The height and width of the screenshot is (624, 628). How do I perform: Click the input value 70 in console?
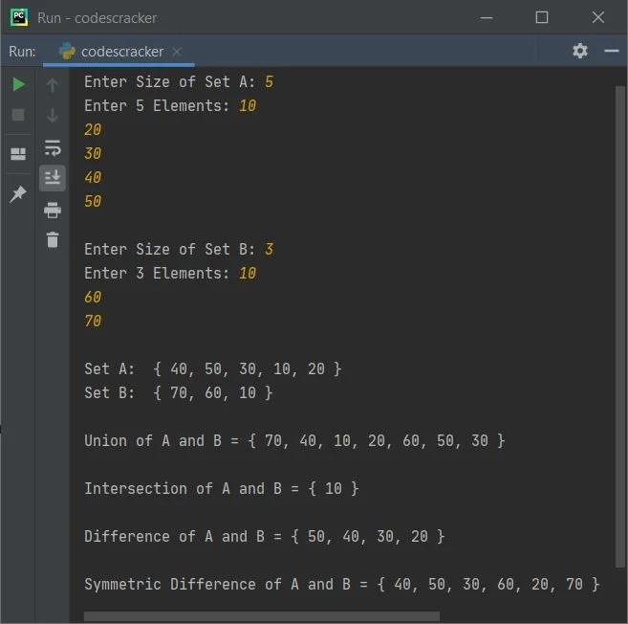tap(93, 321)
